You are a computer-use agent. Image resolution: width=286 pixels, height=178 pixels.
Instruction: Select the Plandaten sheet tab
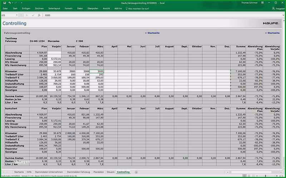coord(99,172)
